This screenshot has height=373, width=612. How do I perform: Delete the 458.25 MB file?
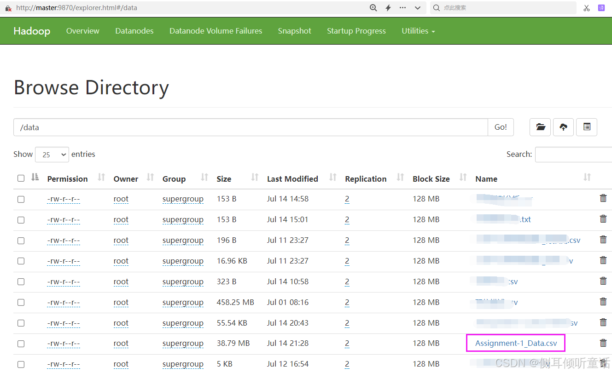click(x=603, y=302)
